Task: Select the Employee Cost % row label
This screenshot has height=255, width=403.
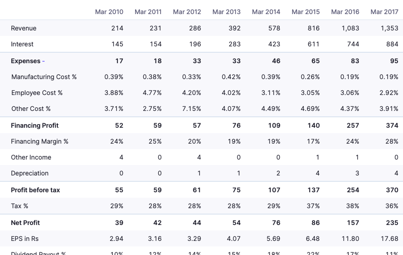Action: (x=37, y=93)
